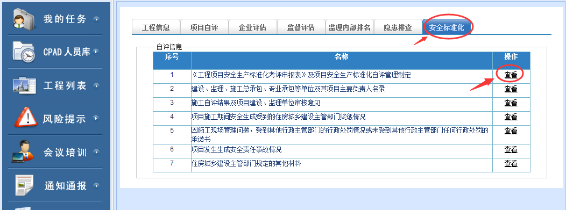Select the 隐患排查 tab
The width and height of the screenshot is (566, 210).
click(x=398, y=27)
